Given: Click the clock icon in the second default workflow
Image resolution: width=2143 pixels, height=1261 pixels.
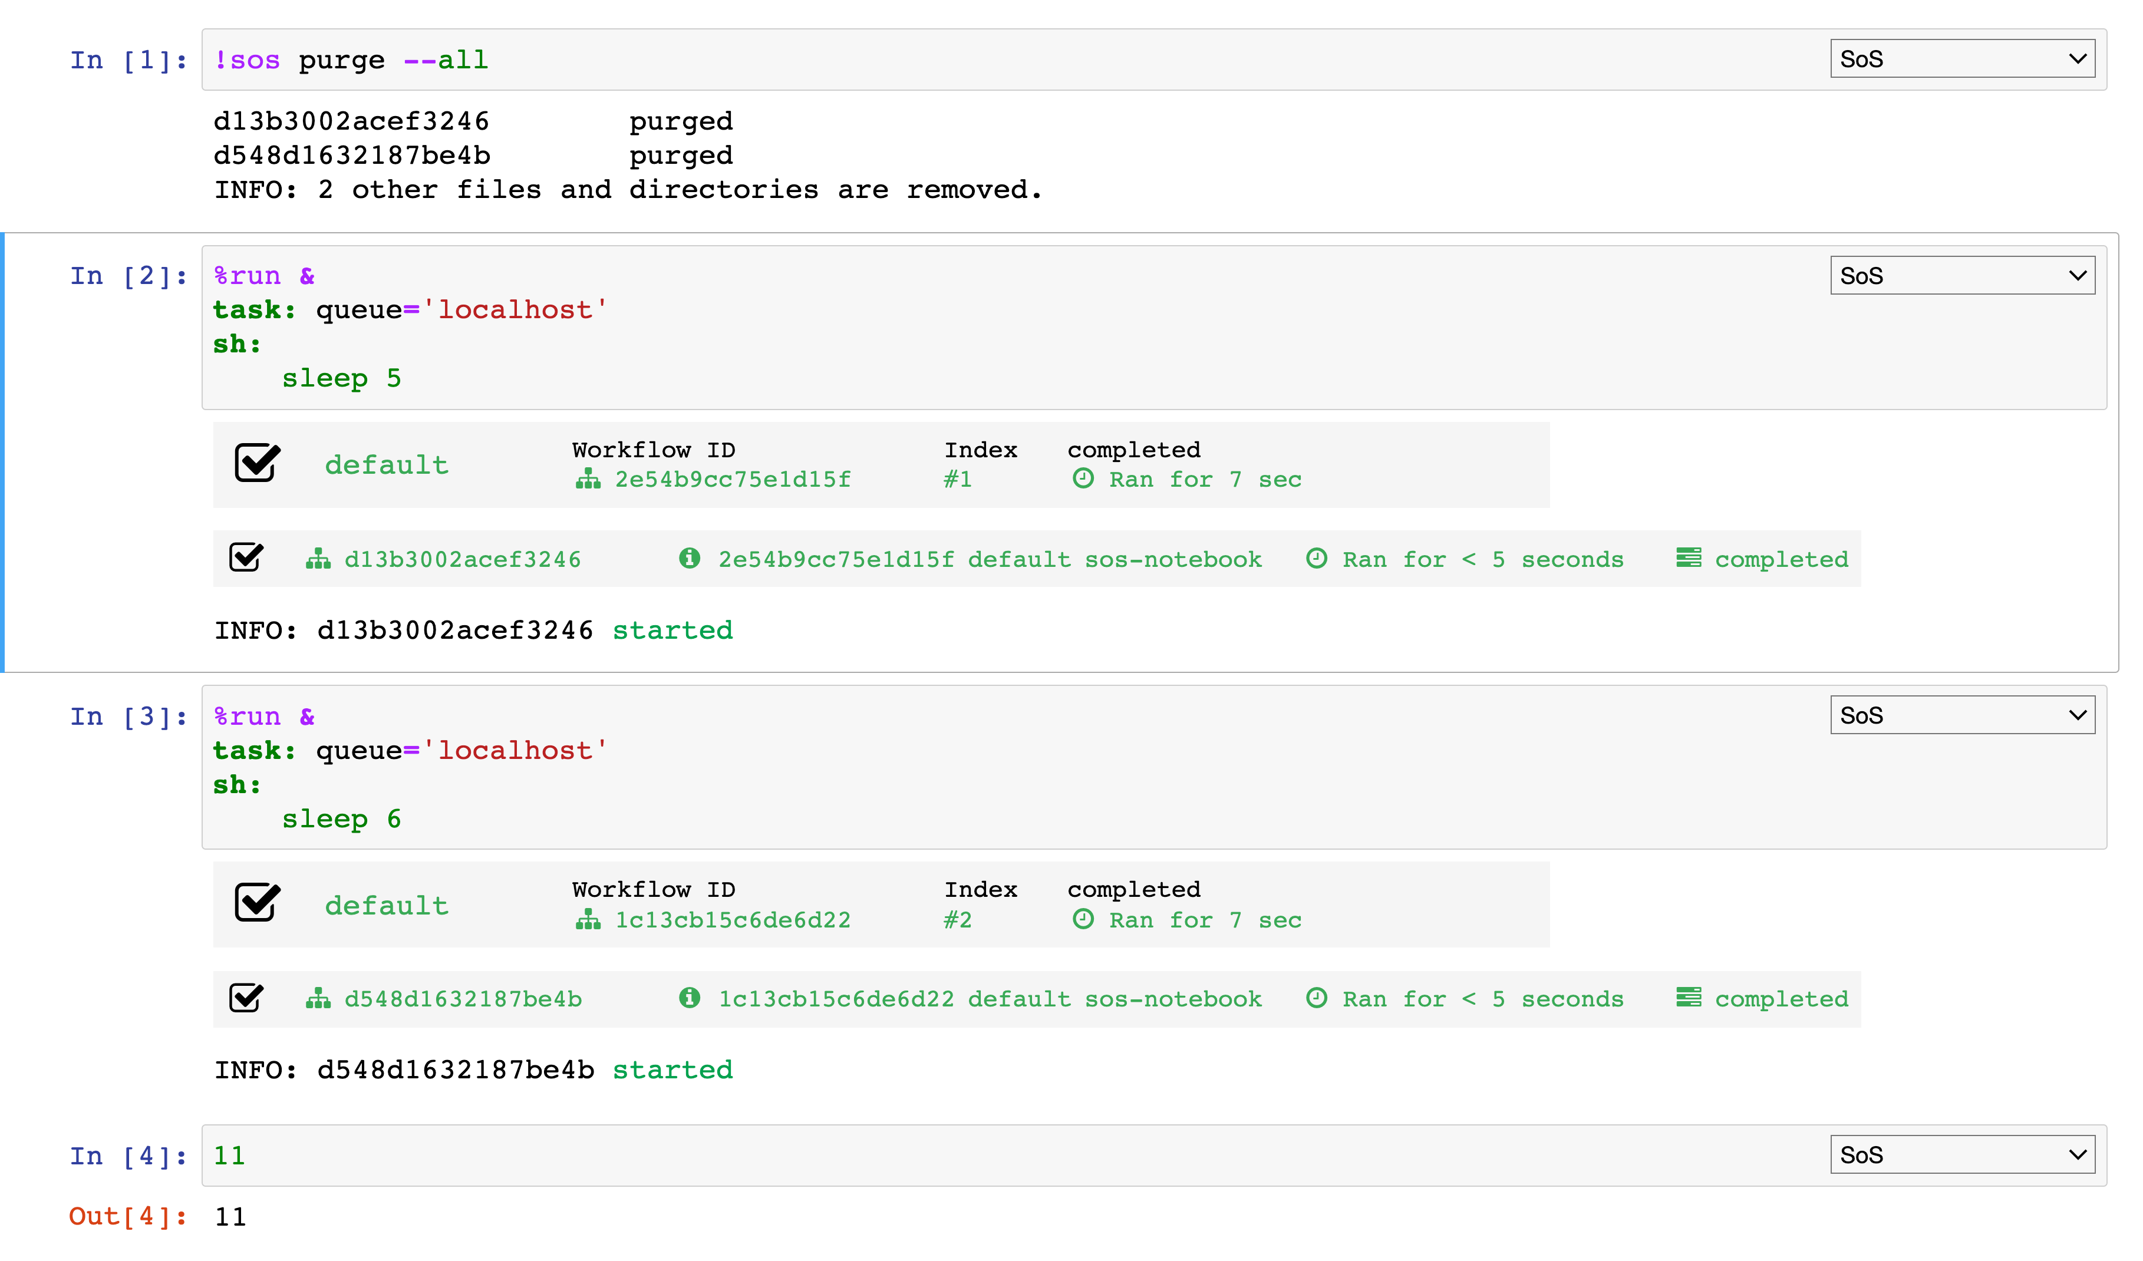Looking at the screenshot, I should point(1083,919).
